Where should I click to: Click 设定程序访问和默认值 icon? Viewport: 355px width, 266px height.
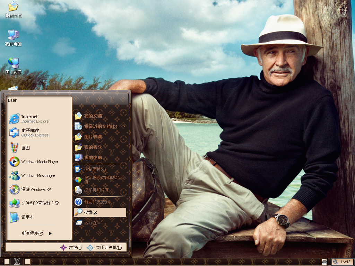tap(78, 180)
